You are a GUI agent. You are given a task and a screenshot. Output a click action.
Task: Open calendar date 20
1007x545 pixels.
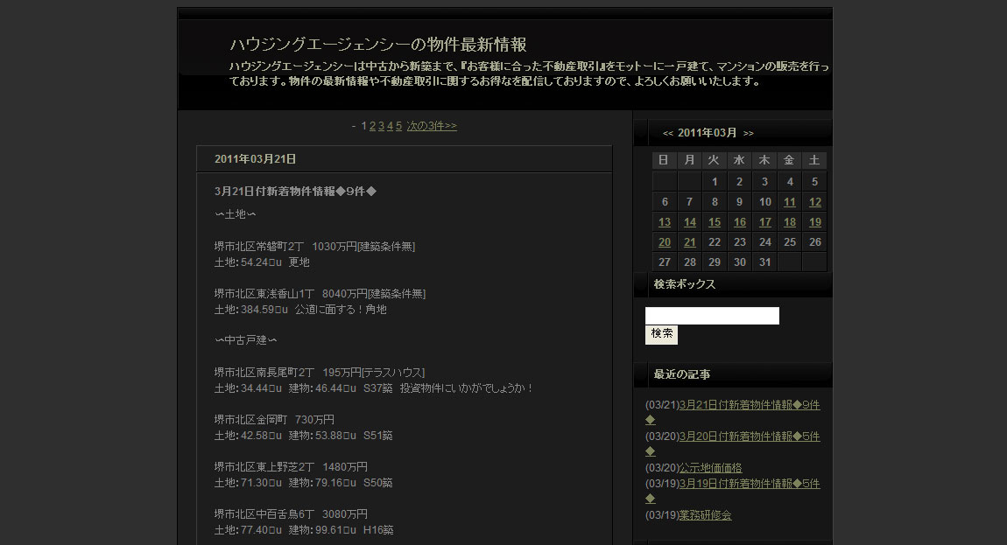pyautogui.click(x=665, y=242)
